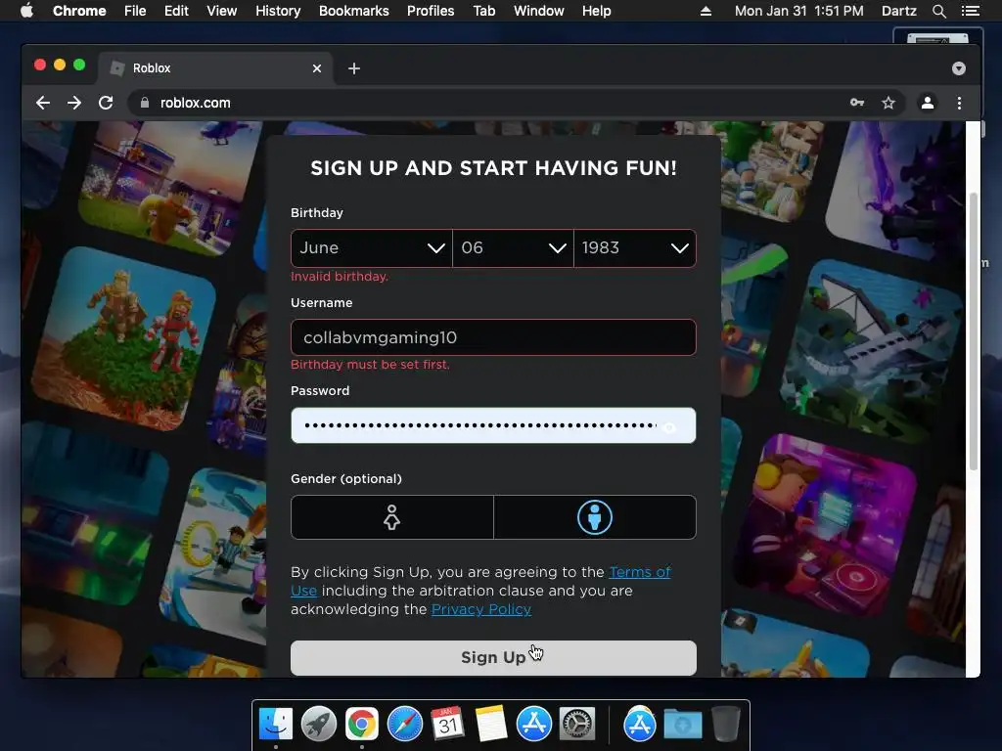This screenshot has height=751, width=1002.
Task: Open Notes from the Dock
Action: [x=491, y=725]
